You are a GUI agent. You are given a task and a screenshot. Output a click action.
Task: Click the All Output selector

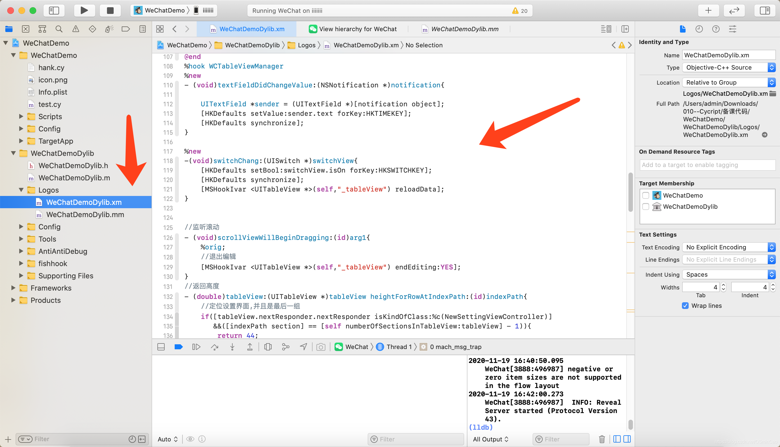pos(490,439)
